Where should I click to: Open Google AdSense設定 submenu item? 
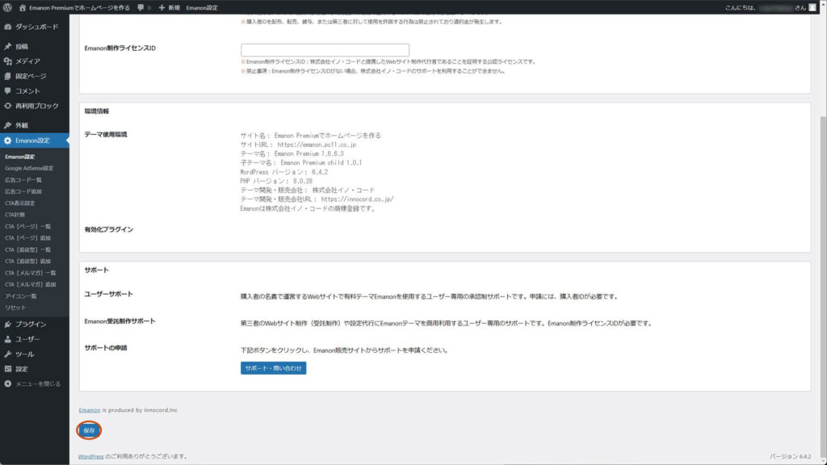pyautogui.click(x=29, y=168)
